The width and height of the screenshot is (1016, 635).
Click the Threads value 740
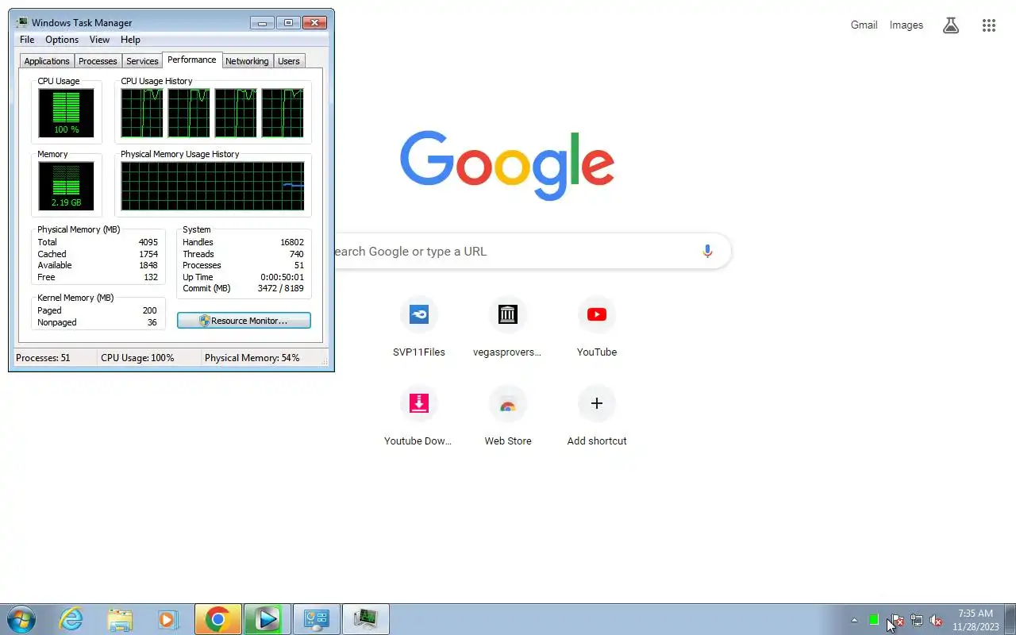(296, 254)
